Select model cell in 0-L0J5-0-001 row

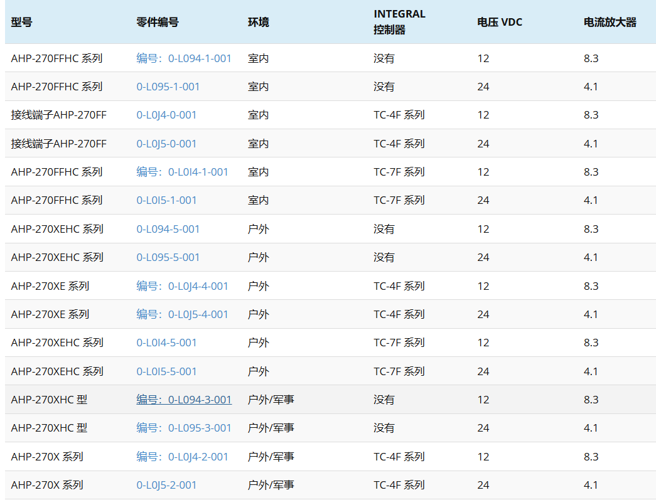click(x=58, y=144)
